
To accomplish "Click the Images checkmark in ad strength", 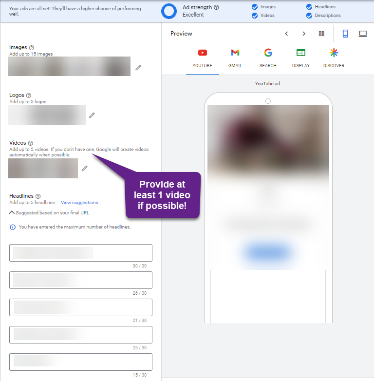I will 255,7.
